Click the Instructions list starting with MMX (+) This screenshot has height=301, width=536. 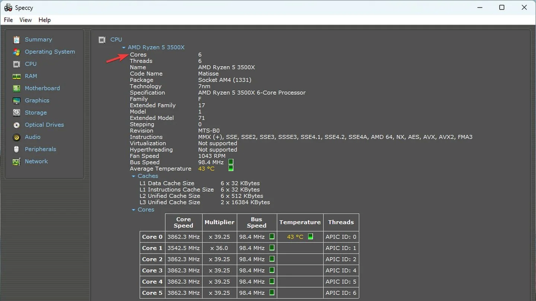(x=335, y=137)
